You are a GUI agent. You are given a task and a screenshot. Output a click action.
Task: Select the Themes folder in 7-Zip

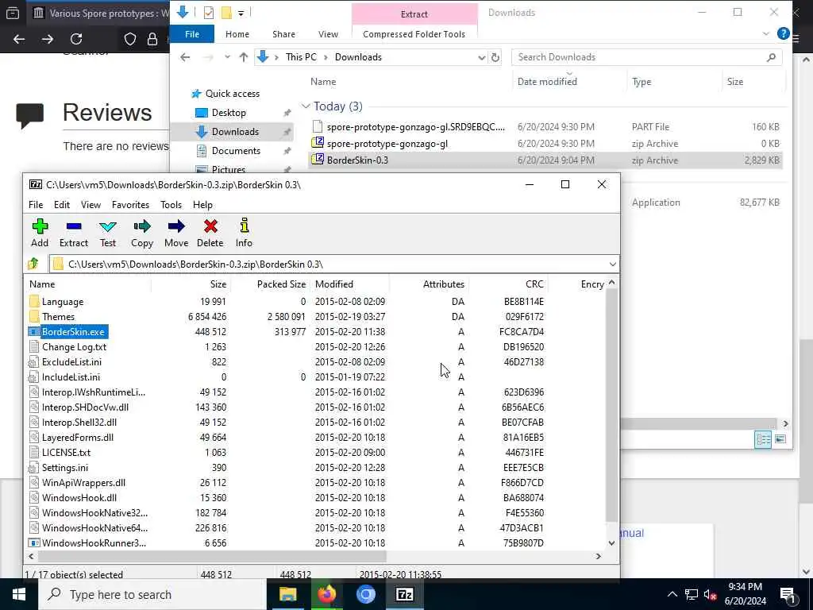[58, 316]
